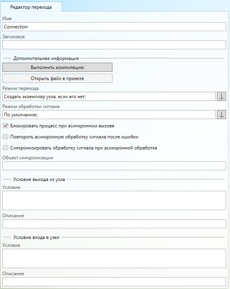Focus the Имя field containing Connection
This screenshot has height=289, width=230.
point(114,27)
